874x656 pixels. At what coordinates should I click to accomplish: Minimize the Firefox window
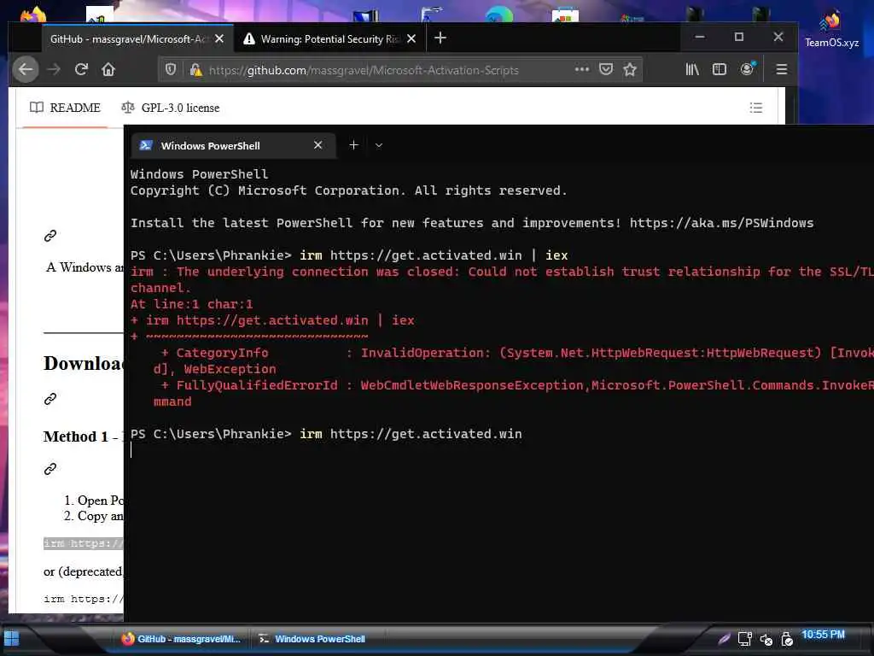[x=700, y=37]
